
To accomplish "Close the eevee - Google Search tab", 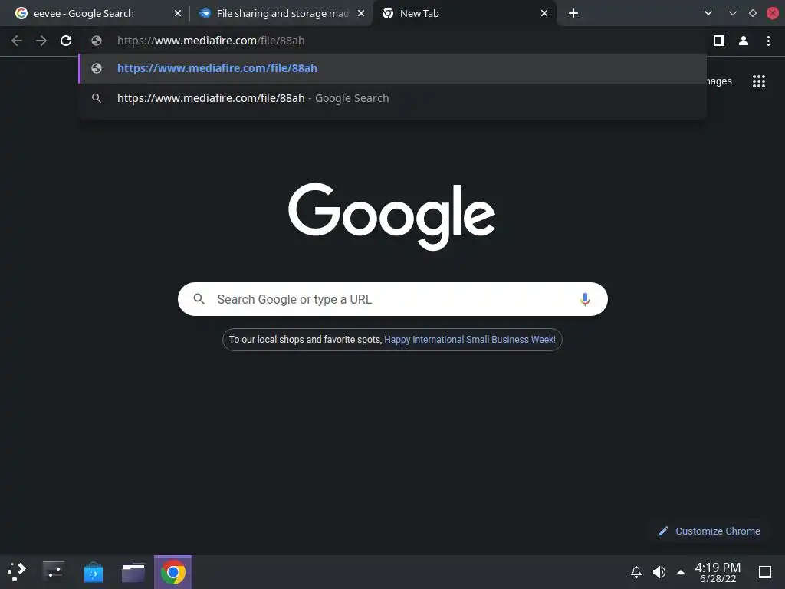I will point(178,14).
